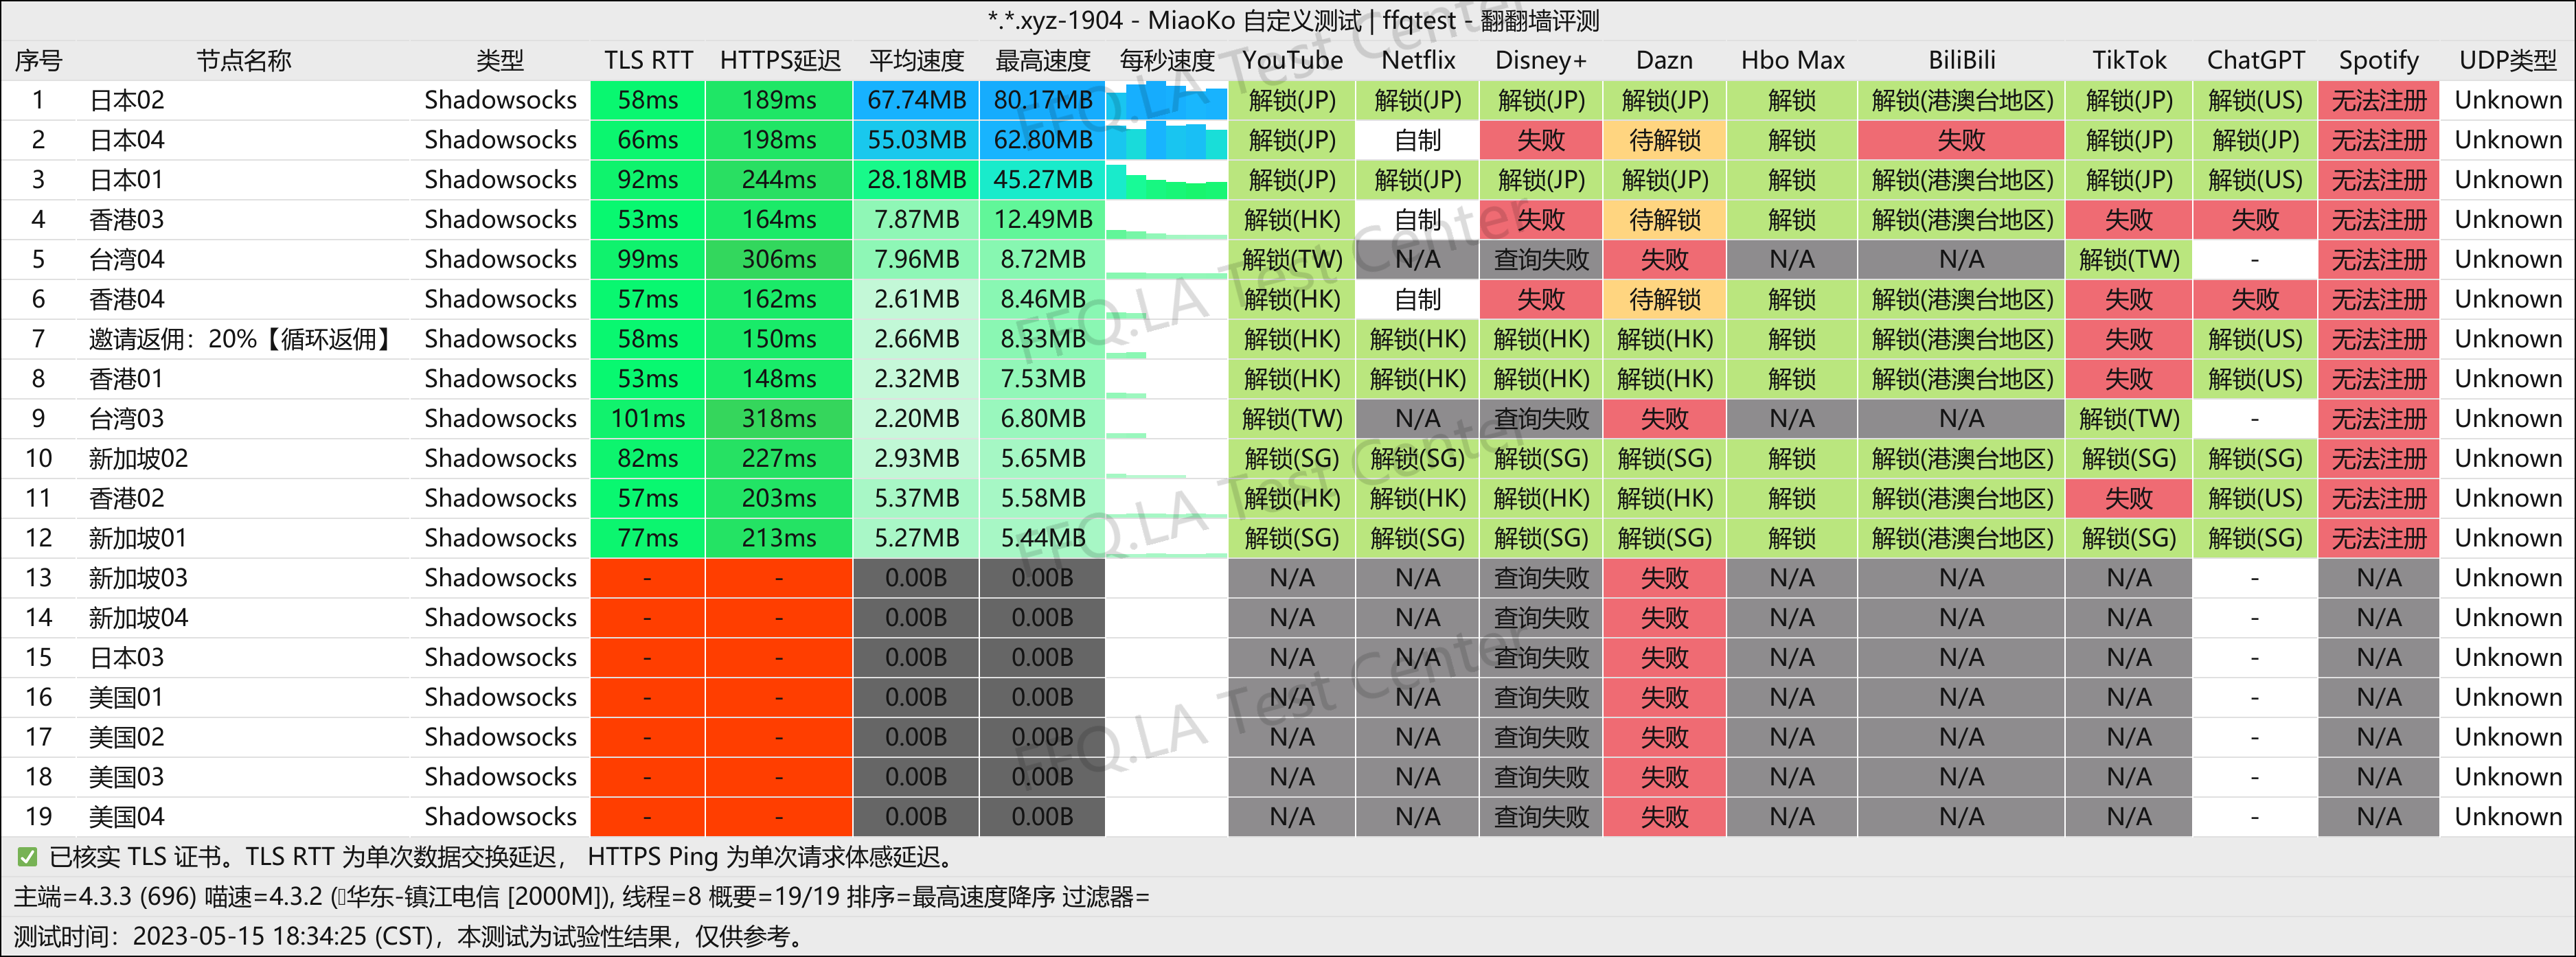Select the 解锁(TW) TikTok cell for 台湾03
Screen dimensions: 2576x957
tap(2129, 418)
